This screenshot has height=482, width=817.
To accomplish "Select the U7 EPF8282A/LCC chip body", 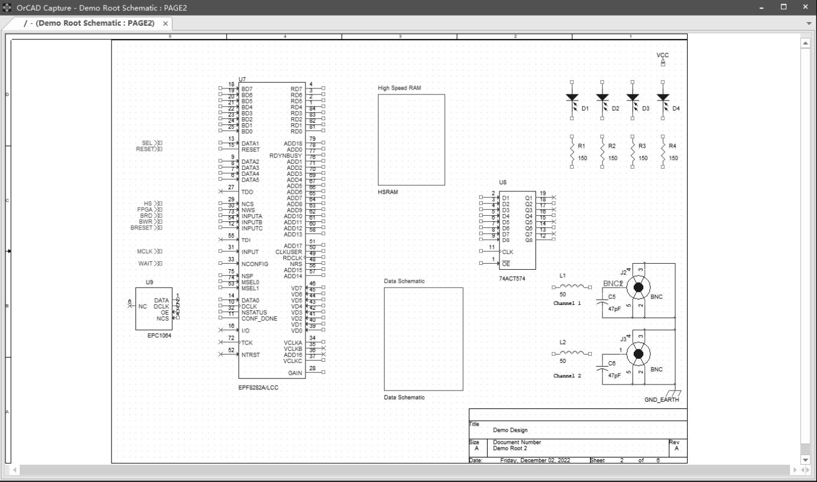I will (x=272, y=230).
